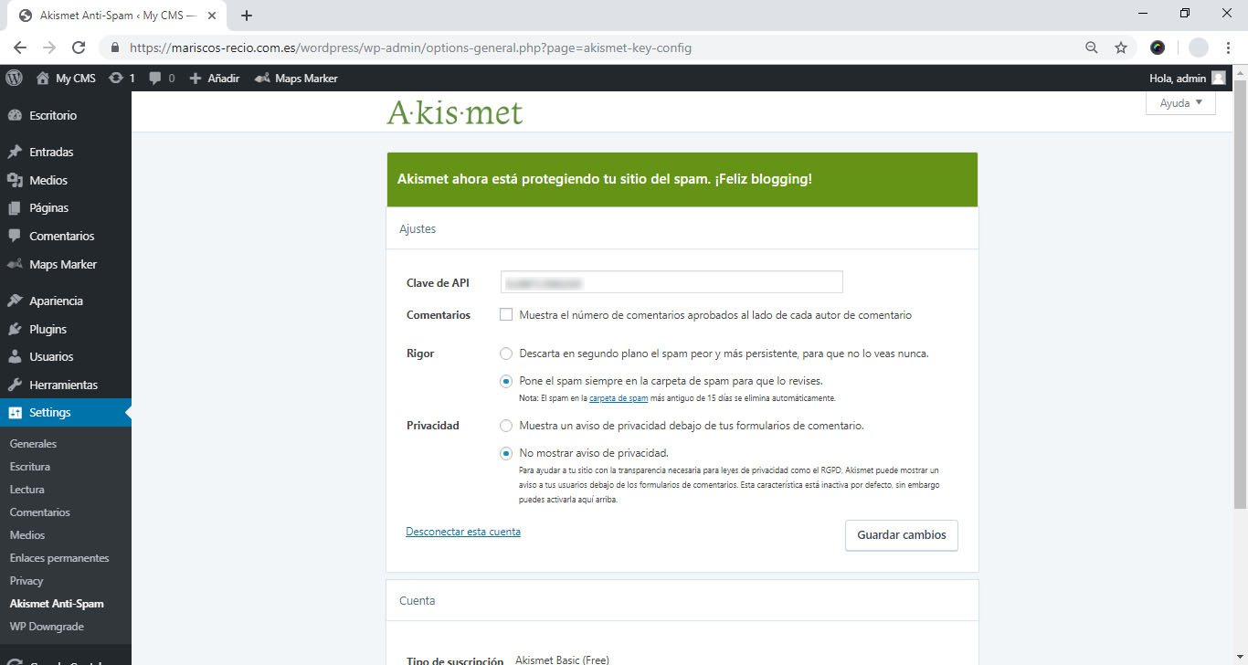Click the Chrome profile avatar
The height and width of the screenshot is (665, 1248).
(1198, 47)
